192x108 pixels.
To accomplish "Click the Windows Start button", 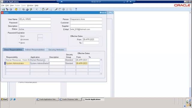I will pyautogui.click(x=4, y=99).
